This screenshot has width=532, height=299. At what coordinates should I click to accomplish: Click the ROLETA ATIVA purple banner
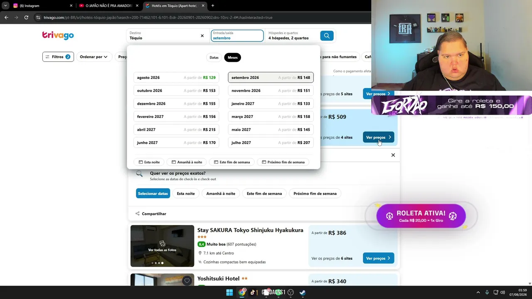click(421, 216)
